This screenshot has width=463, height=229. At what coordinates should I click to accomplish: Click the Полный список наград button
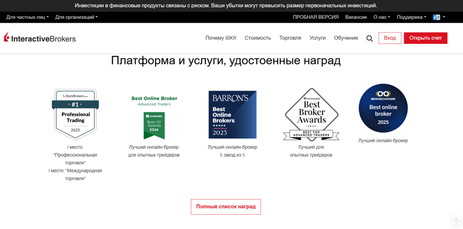click(226, 207)
